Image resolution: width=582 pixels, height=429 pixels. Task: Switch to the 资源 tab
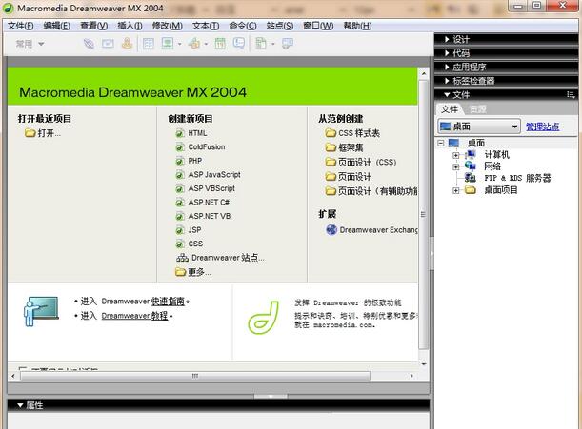coord(477,109)
